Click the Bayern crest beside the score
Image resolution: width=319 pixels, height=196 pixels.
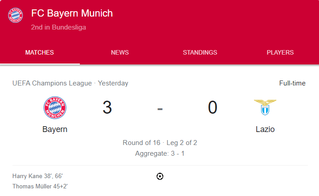[55, 108]
